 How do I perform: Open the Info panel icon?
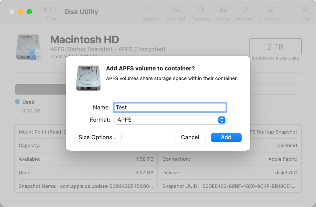[x=305, y=10]
